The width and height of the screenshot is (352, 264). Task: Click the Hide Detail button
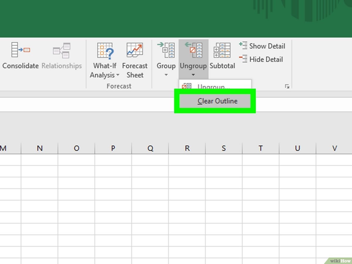coord(261,59)
